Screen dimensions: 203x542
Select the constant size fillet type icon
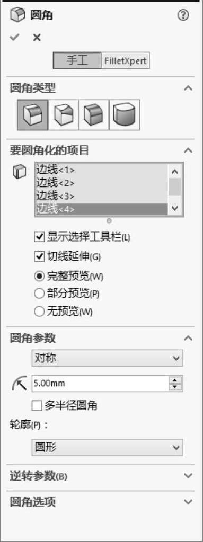pyautogui.click(x=33, y=115)
